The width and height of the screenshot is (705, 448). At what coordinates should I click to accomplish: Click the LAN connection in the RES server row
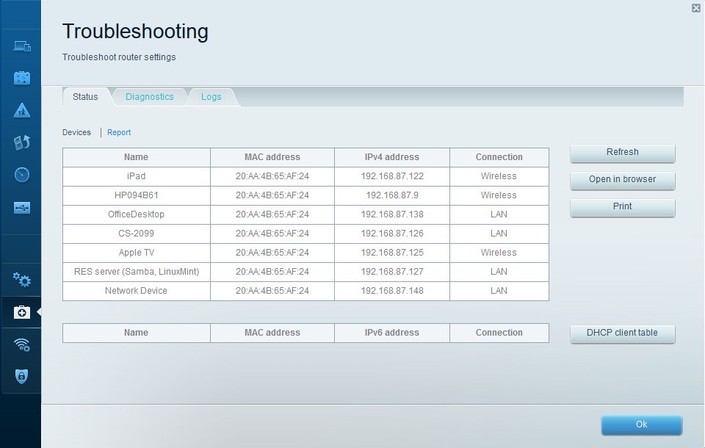tap(499, 272)
